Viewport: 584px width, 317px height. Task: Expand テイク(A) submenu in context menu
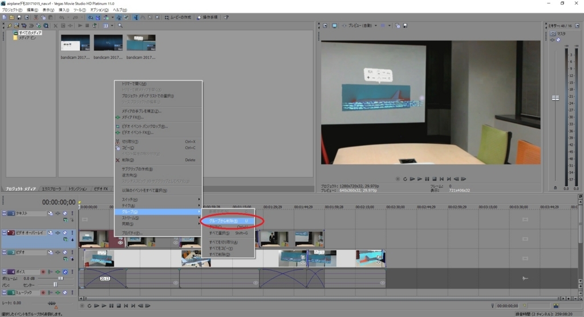pyautogui.click(x=159, y=206)
